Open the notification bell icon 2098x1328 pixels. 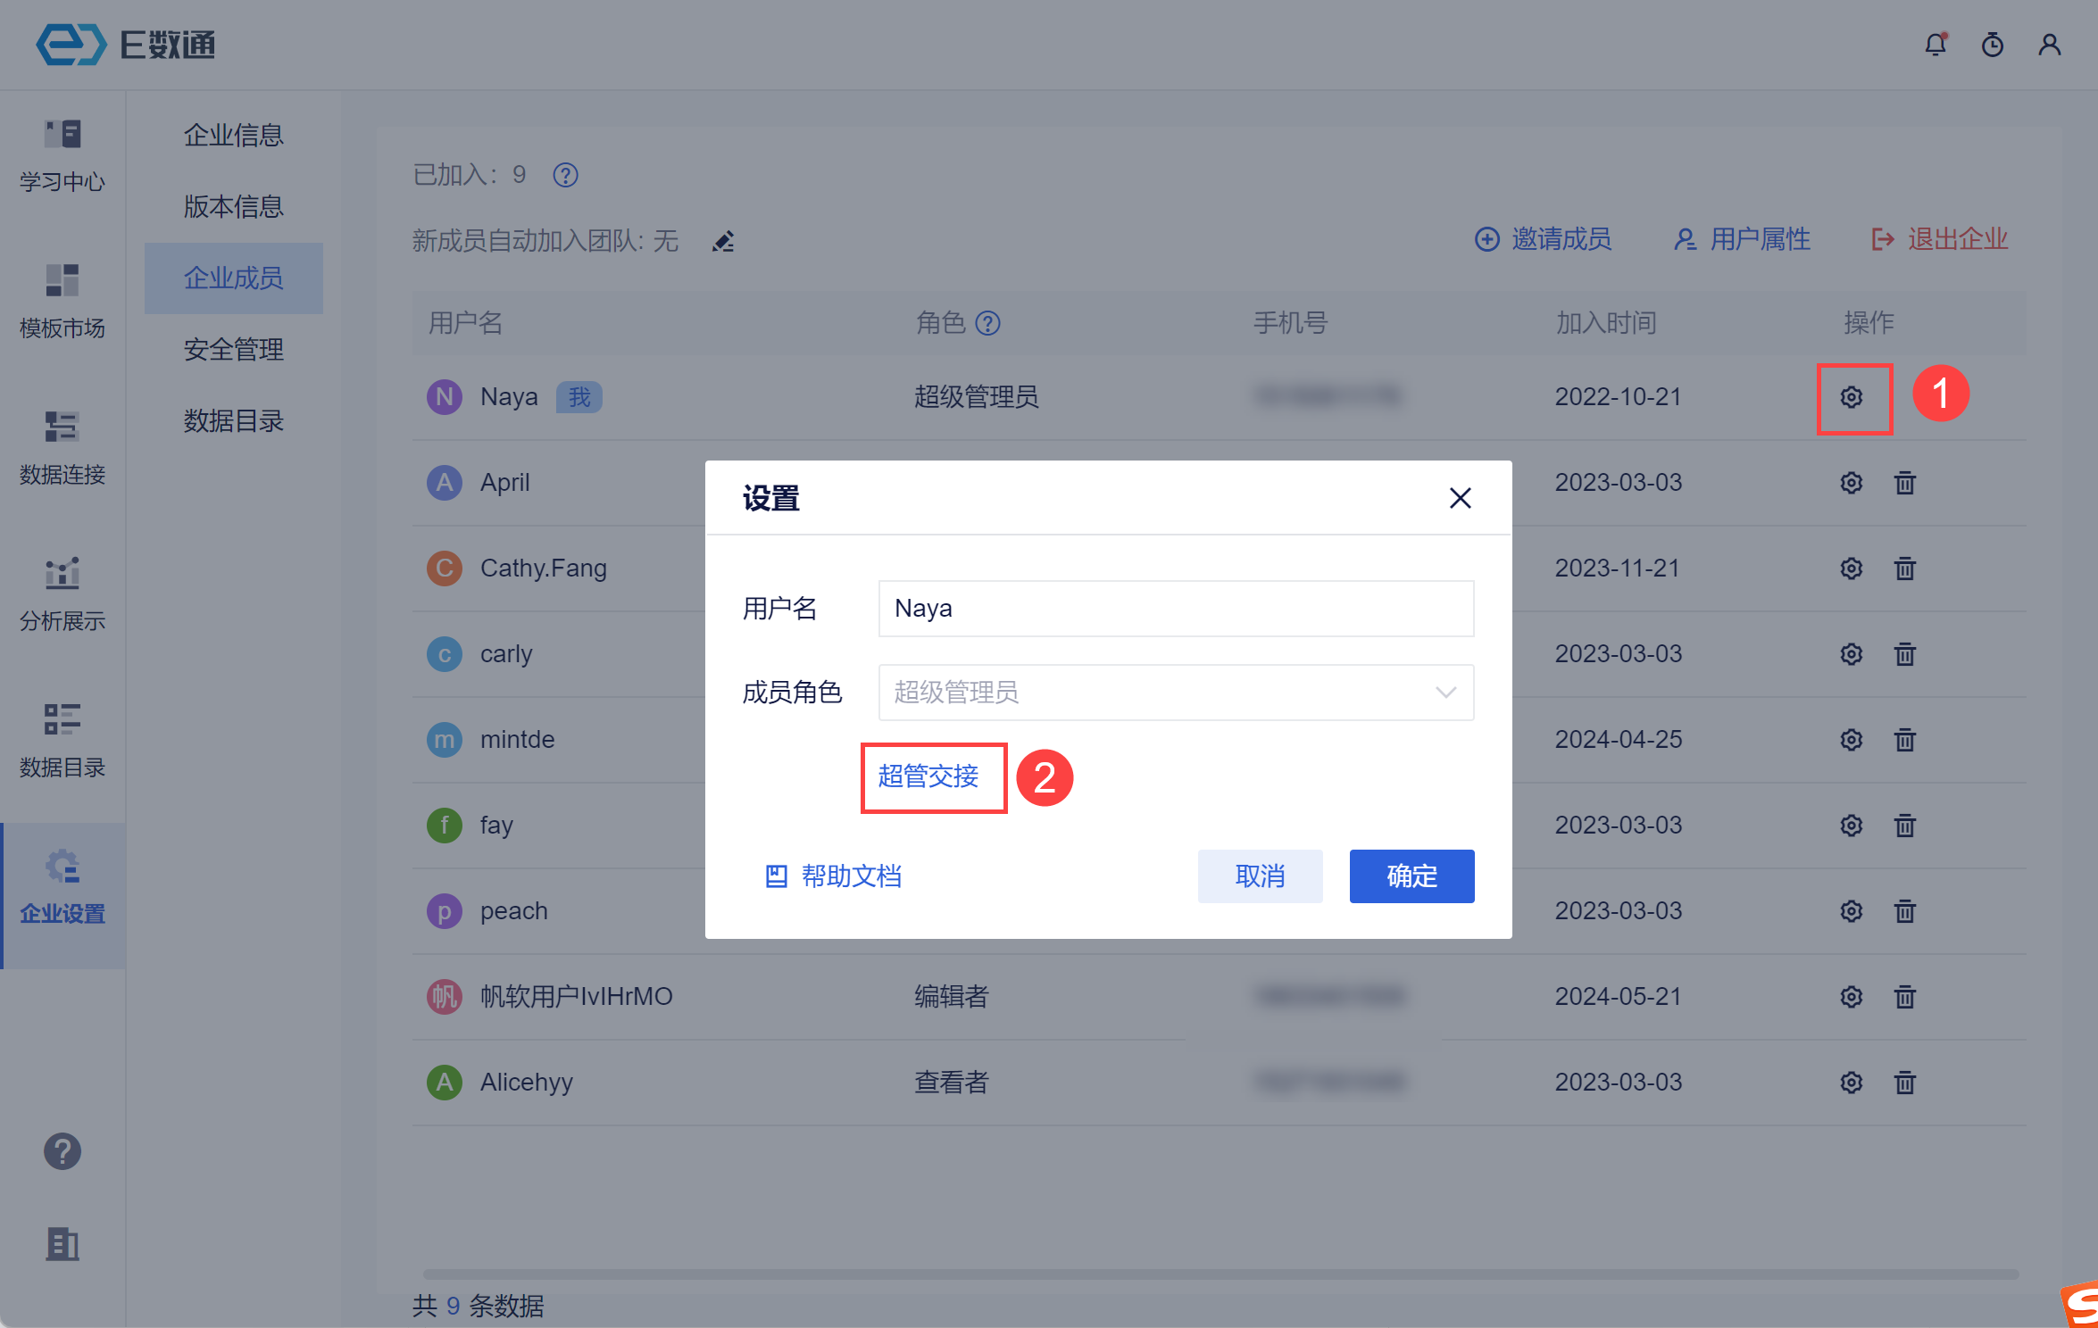(1935, 45)
